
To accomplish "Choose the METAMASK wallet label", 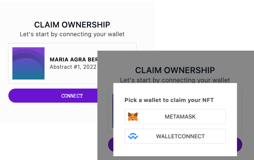I will click(180, 117).
